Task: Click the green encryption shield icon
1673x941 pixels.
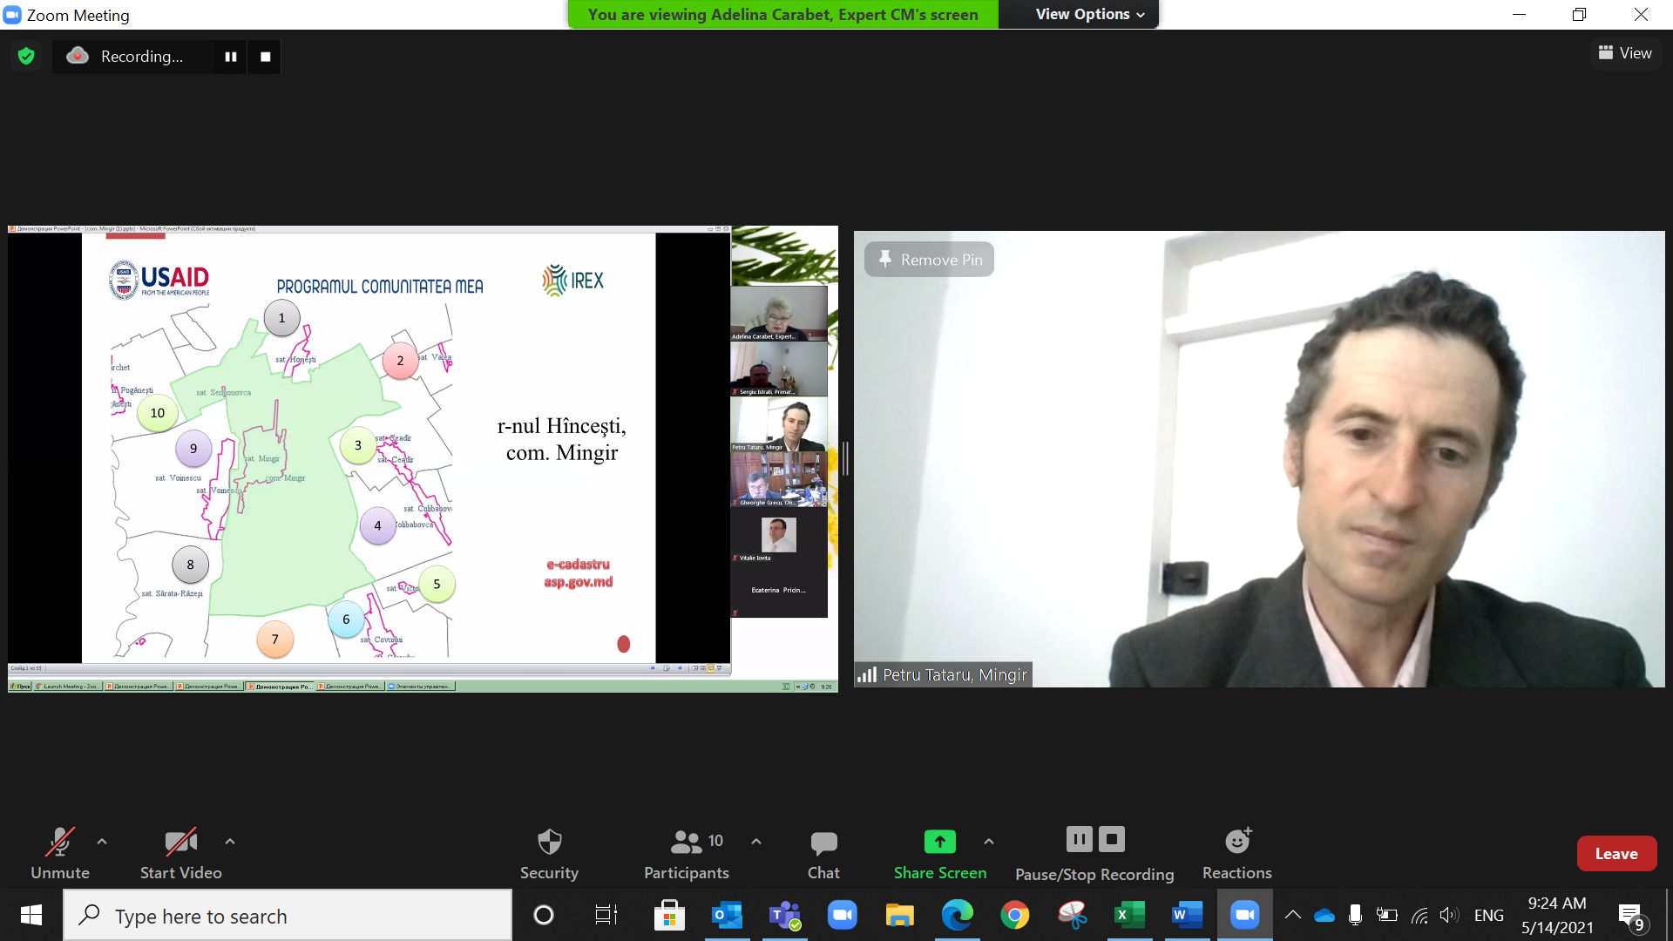Action: tap(26, 57)
